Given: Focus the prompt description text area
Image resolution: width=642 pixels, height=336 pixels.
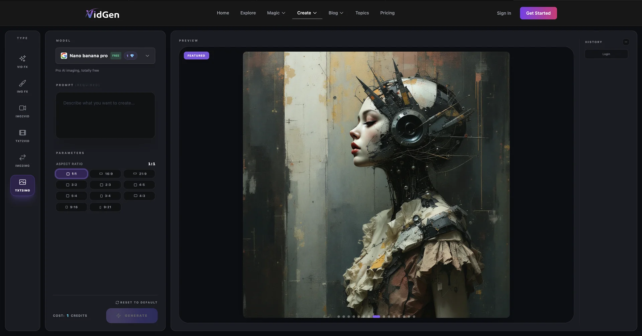Looking at the screenshot, I should [105, 115].
